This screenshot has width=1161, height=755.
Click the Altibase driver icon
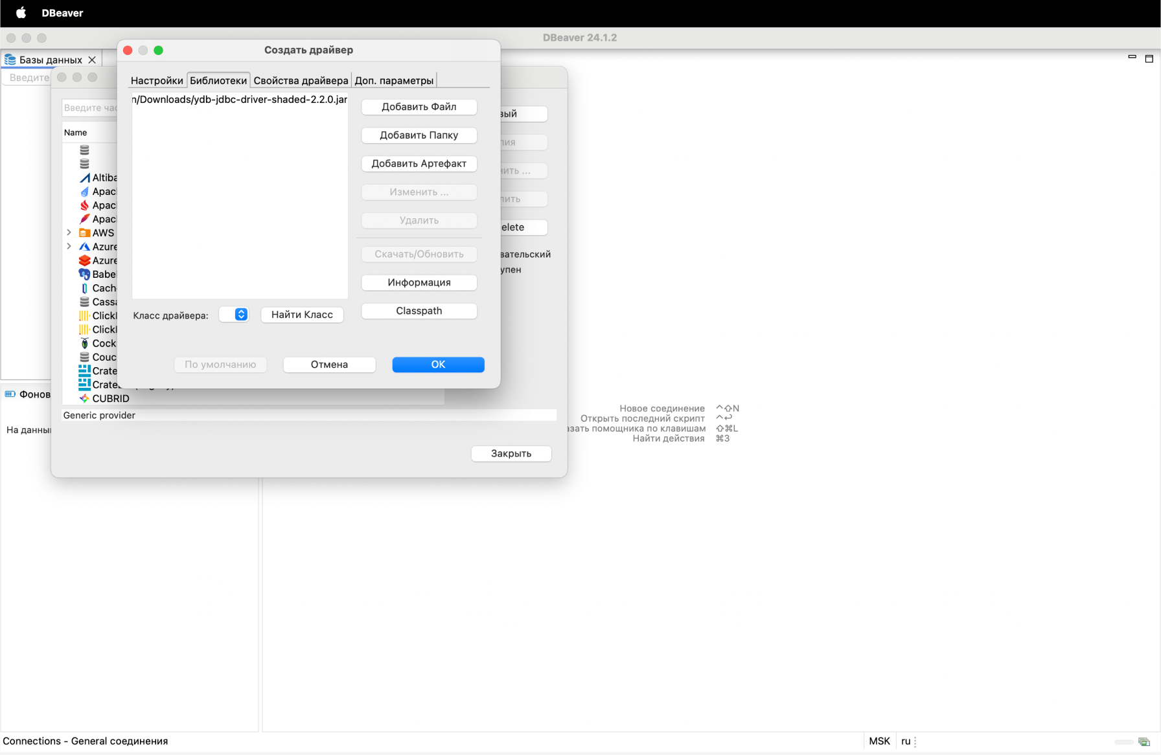[84, 178]
